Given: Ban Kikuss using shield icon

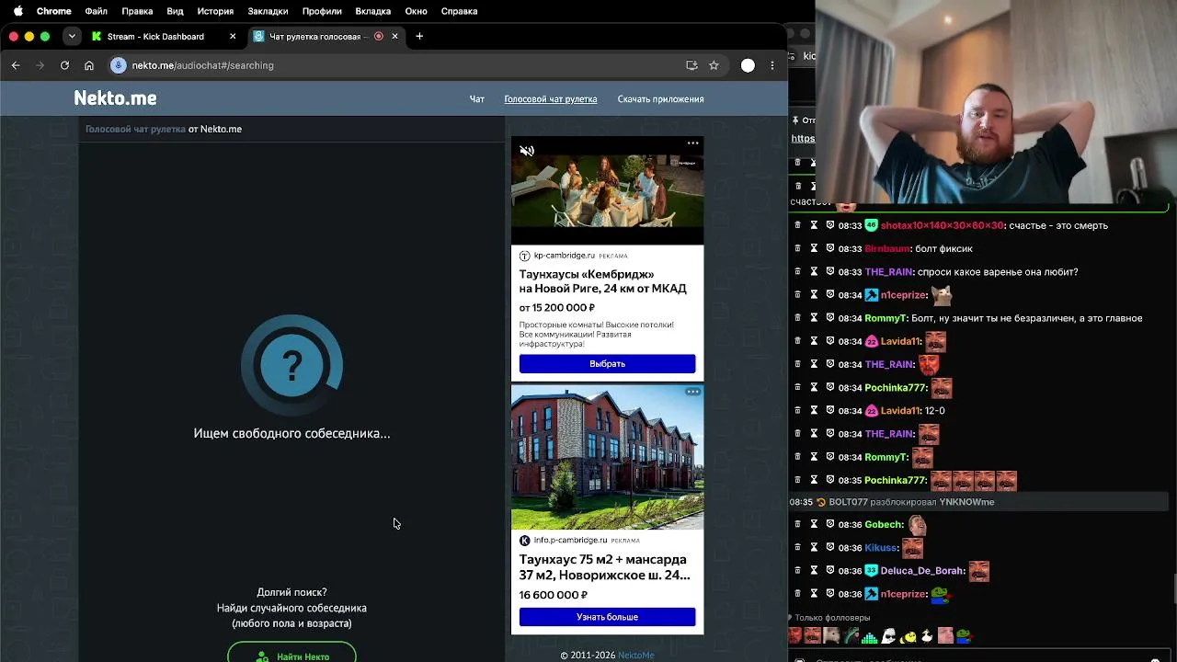Looking at the screenshot, I should (830, 548).
